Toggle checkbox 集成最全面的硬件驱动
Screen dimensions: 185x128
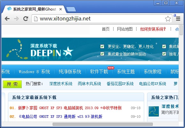coord(102,54)
